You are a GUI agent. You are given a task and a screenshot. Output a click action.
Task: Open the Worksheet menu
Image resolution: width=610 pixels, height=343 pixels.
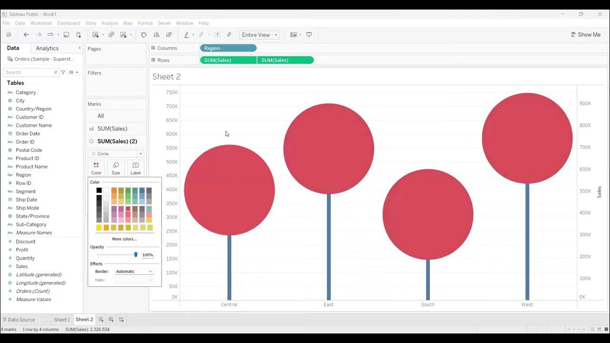(41, 23)
